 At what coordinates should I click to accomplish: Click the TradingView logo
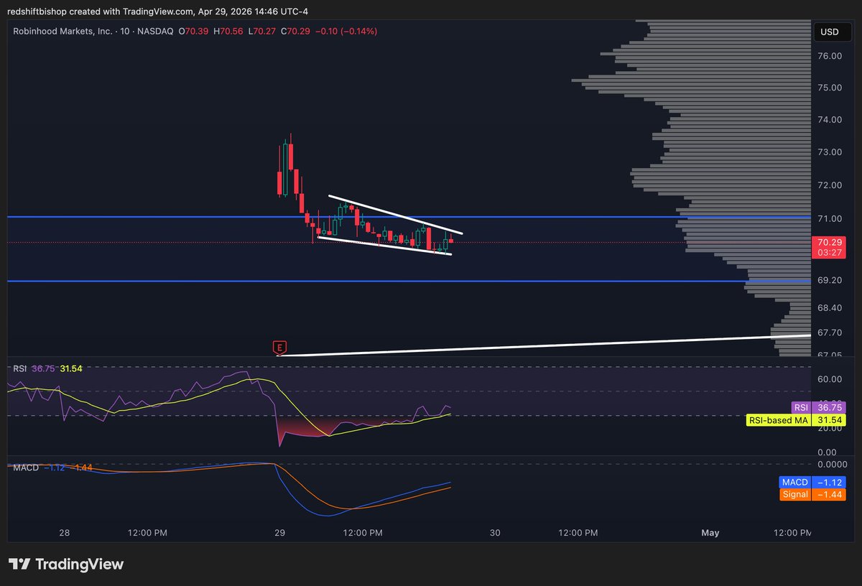66,564
